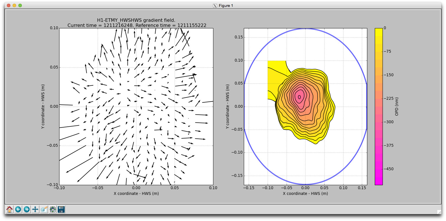Click the X11 icon in title bar

pyautogui.click(x=215, y=5)
